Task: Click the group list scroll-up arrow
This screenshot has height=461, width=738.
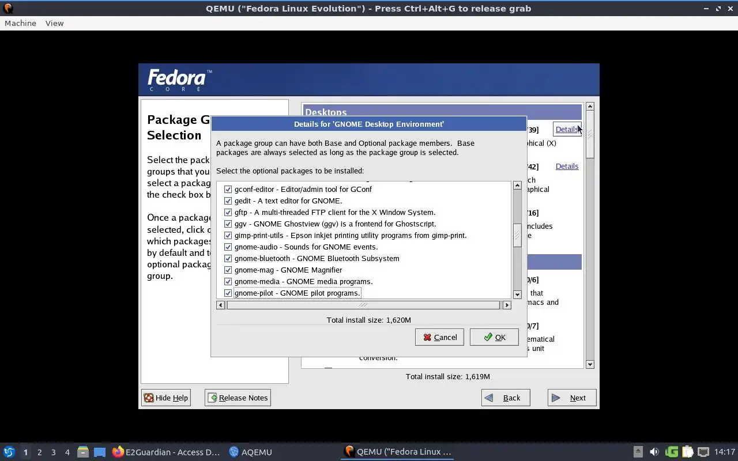Action: (590, 107)
